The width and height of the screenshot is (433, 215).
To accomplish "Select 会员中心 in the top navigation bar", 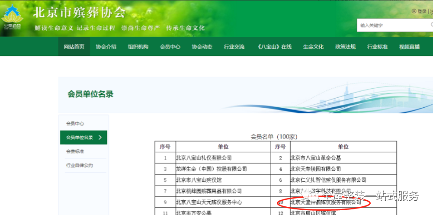I will coord(170,47).
